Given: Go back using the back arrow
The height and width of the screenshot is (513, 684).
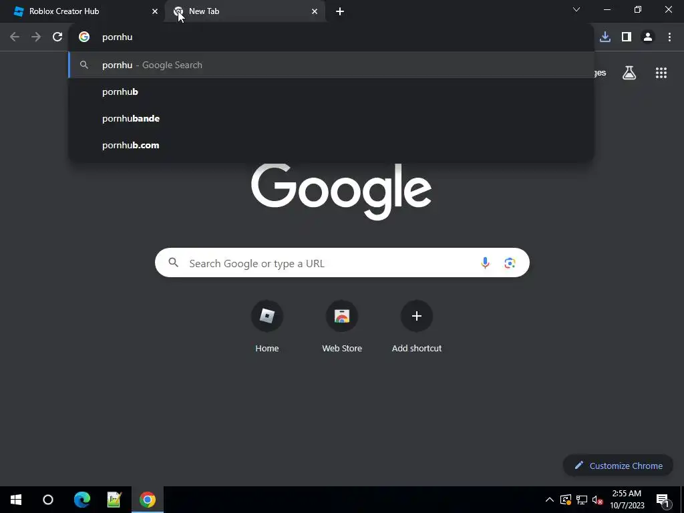Looking at the screenshot, I should tap(15, 37).
